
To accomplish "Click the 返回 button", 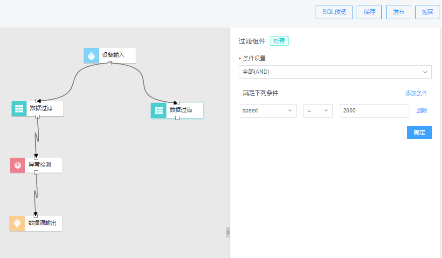I will [x=428, y=12].
